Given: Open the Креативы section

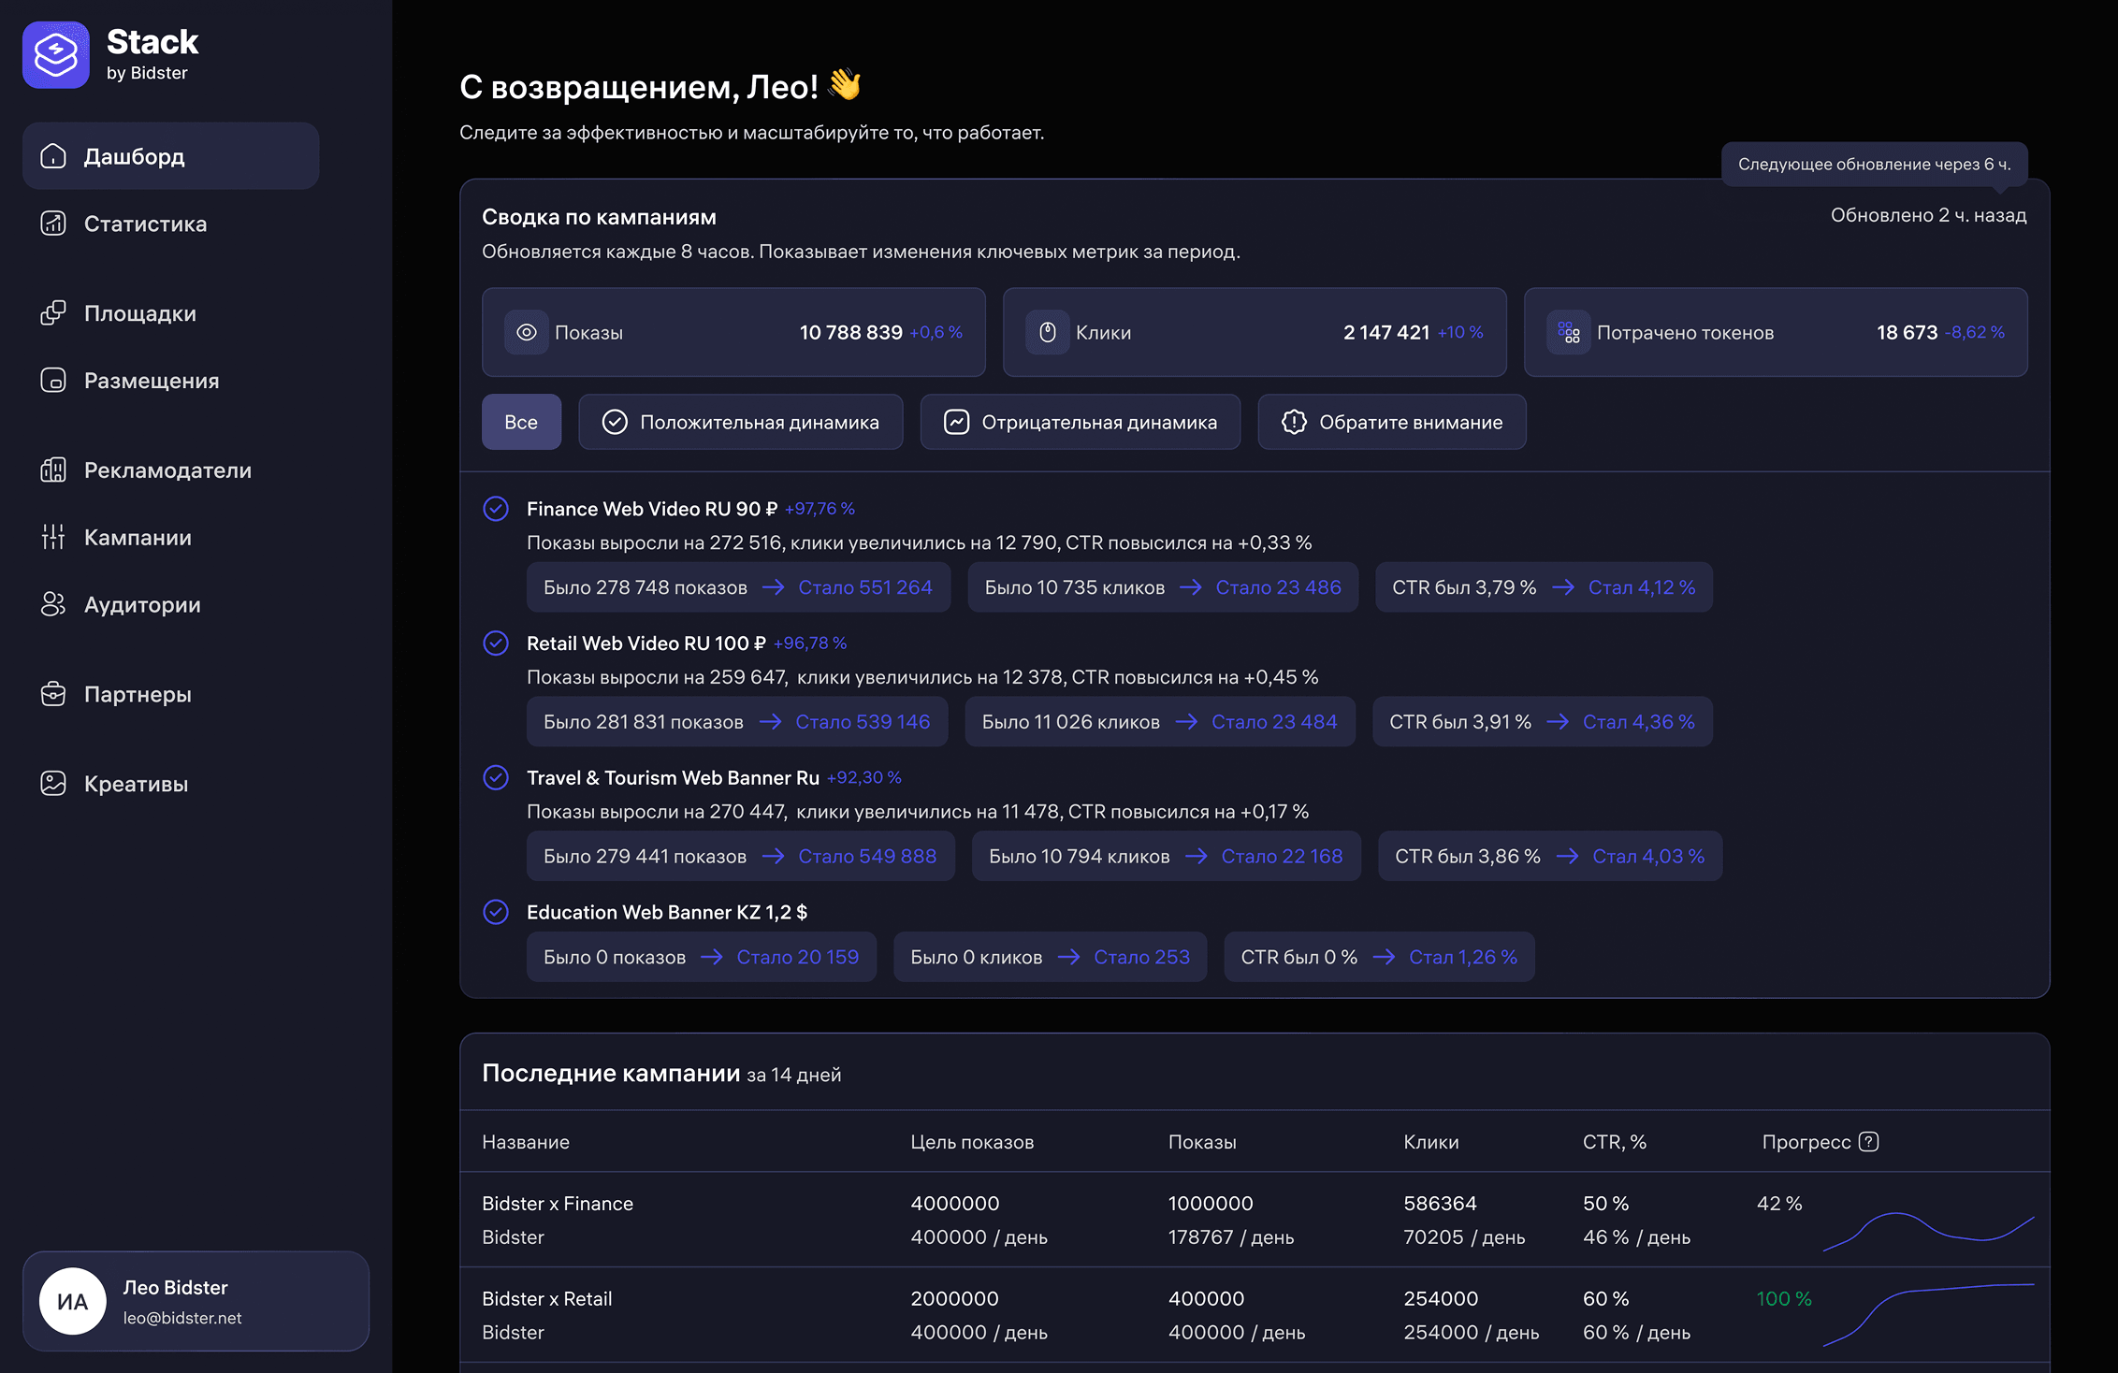Looking at the screenshot, I should click(x=137, y=784).
